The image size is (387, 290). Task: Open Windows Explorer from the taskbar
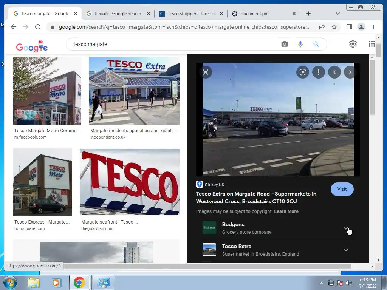34,282
